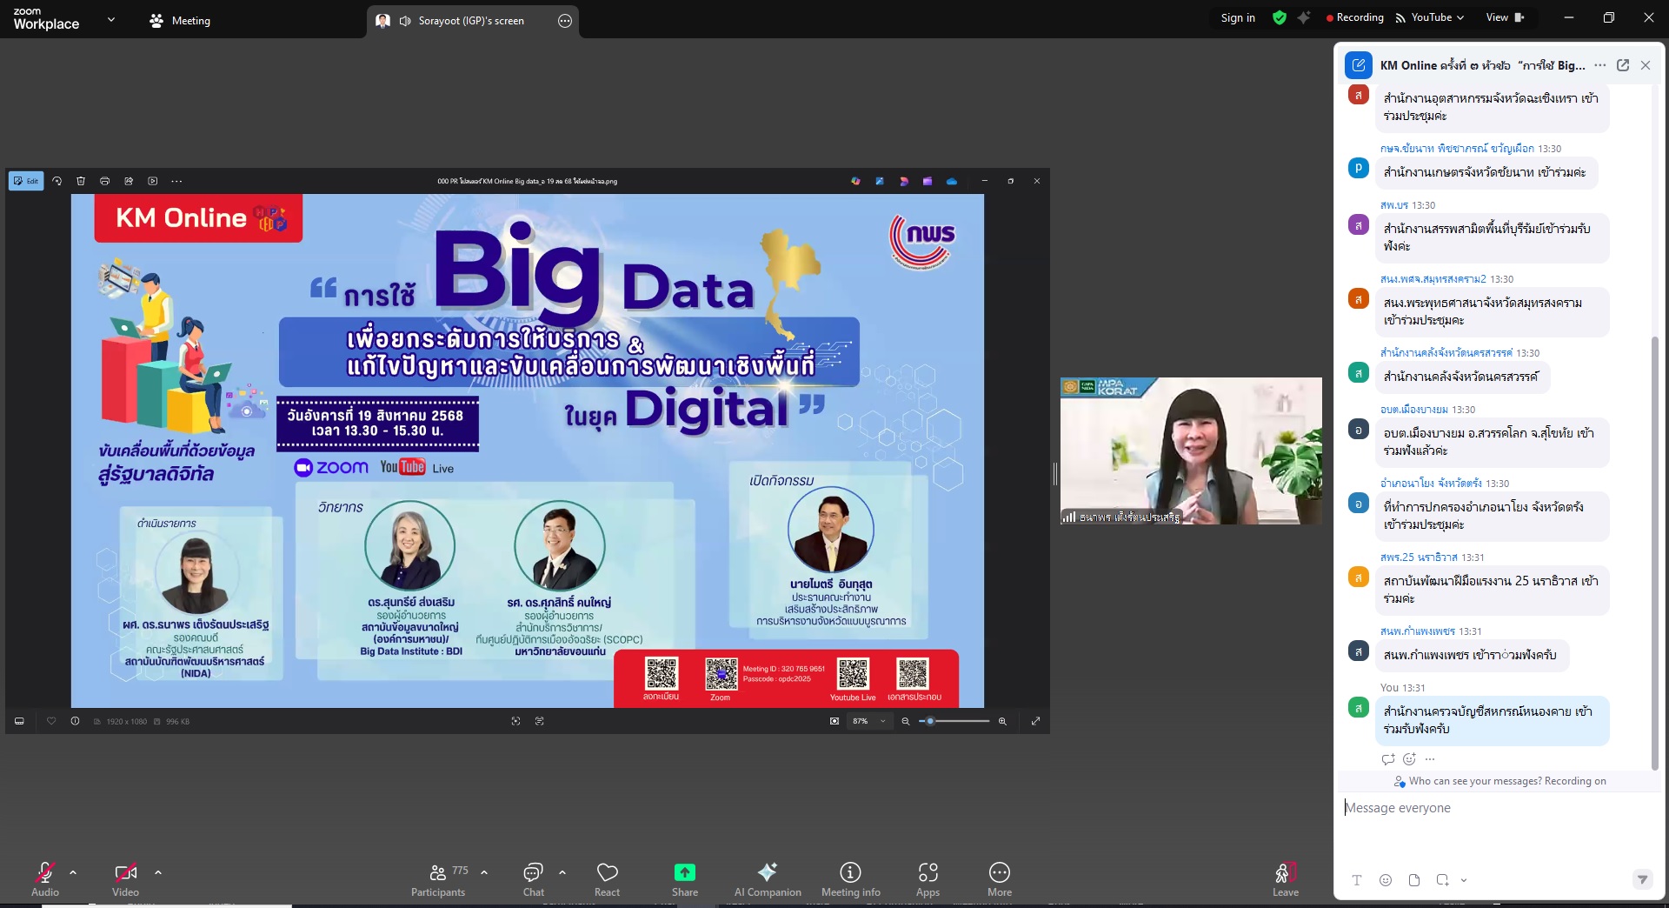The image size is (1669, 908).
Task: Attach a file in chat composer
Action: [x=1414, y=880]
